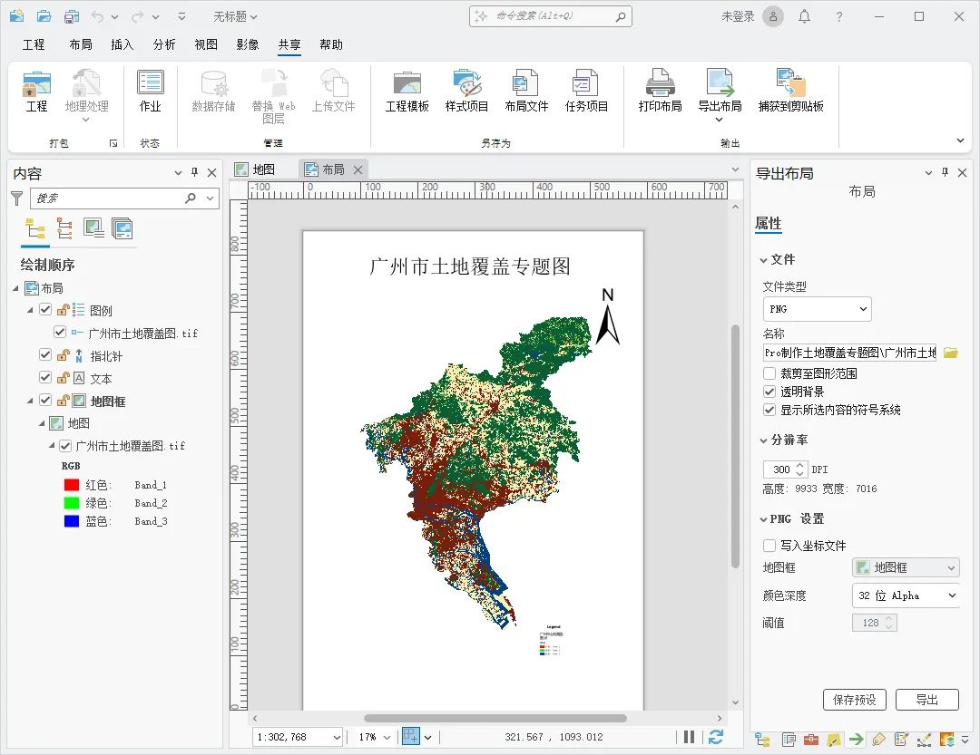Close the 布局 view tab
980x755 pixels.
coord(358,169)
